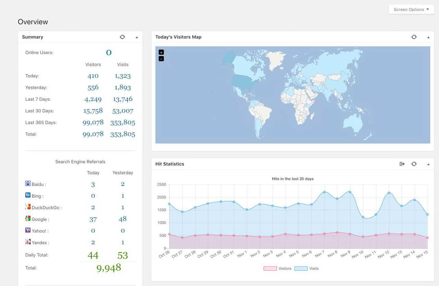This screenshot has height=286, width=439.
Task: Click the Search Engine Referrals heading
Action: coord(80,162)
